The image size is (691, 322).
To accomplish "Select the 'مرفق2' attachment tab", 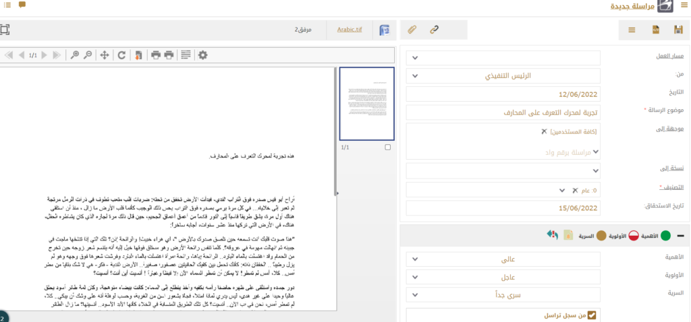I will (305, 30).
